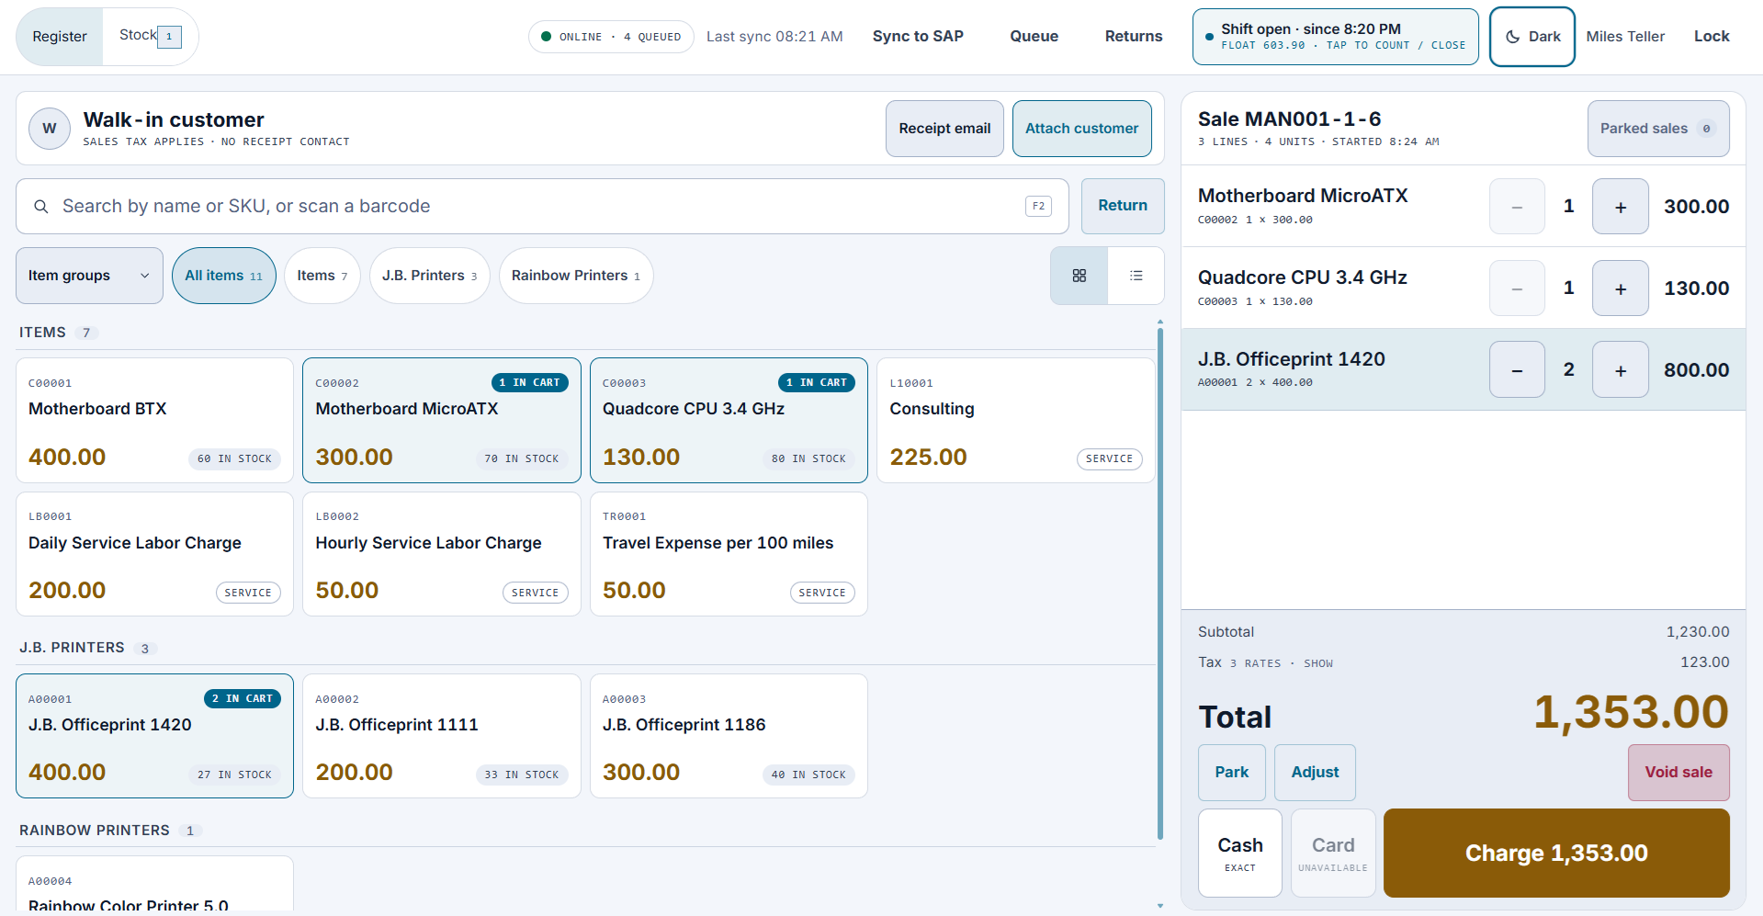Switch to grid view icon

(x=1079, y=276)
